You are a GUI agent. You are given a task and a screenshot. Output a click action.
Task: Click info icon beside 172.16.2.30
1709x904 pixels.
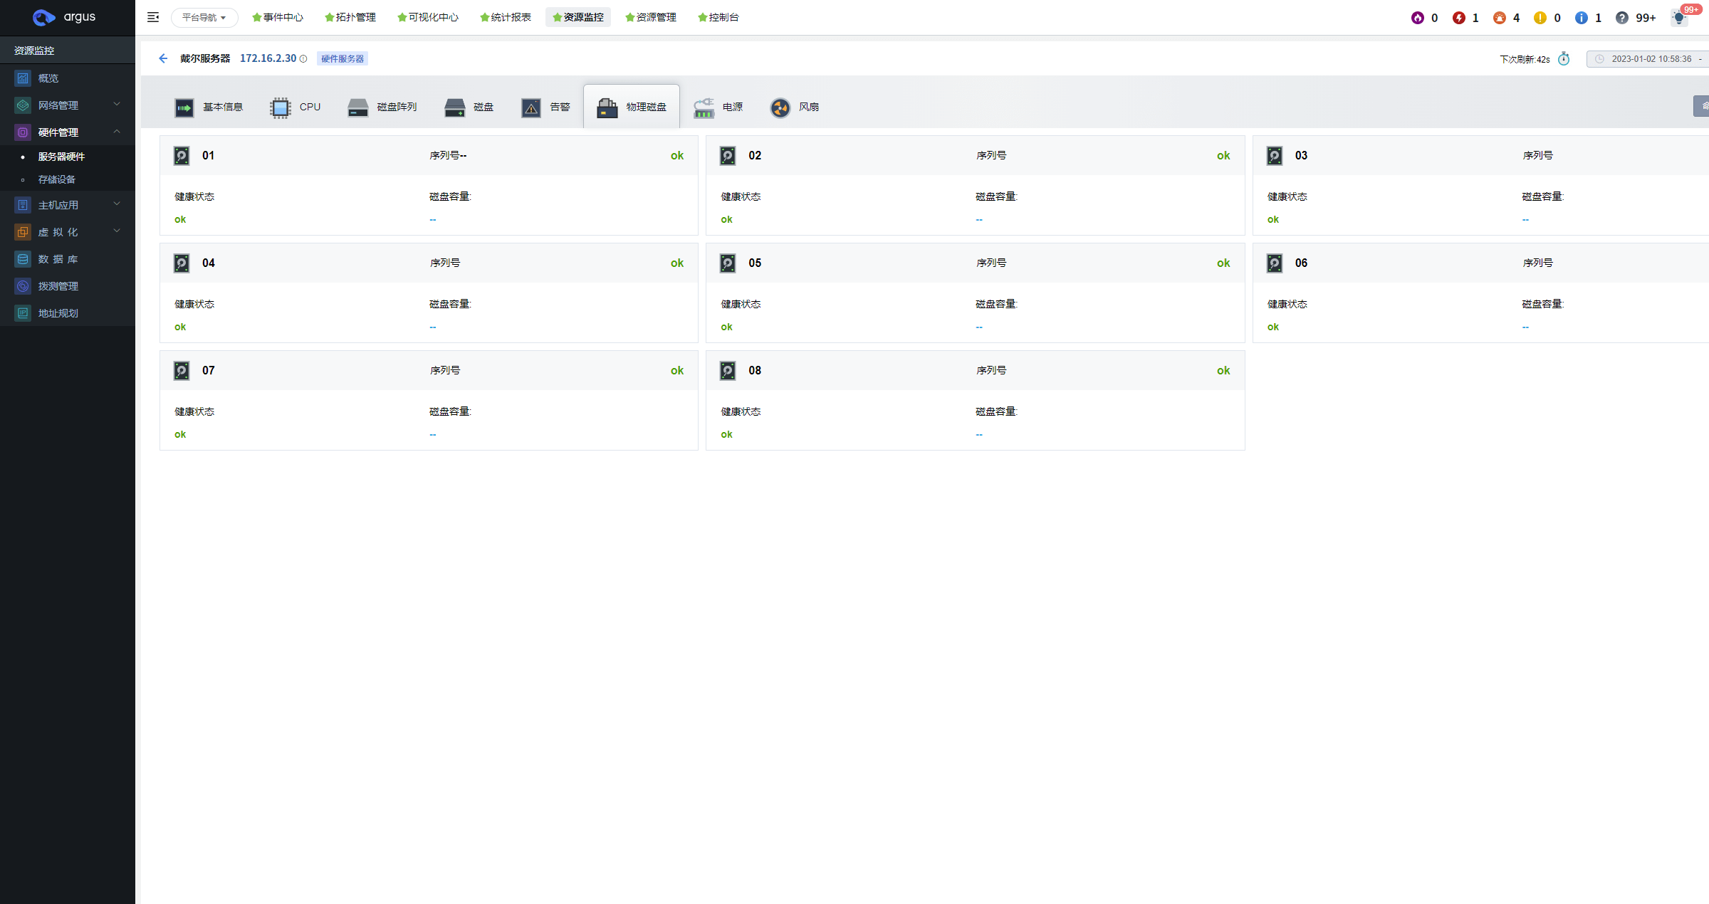303,59
